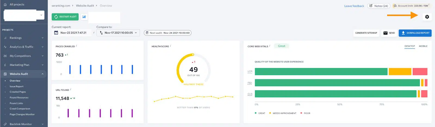Image resolution: width=435 pixels, height=127 pixels.
Task: Switch Core Web Vitals to Mobile
Action: [x=423, y=46]
